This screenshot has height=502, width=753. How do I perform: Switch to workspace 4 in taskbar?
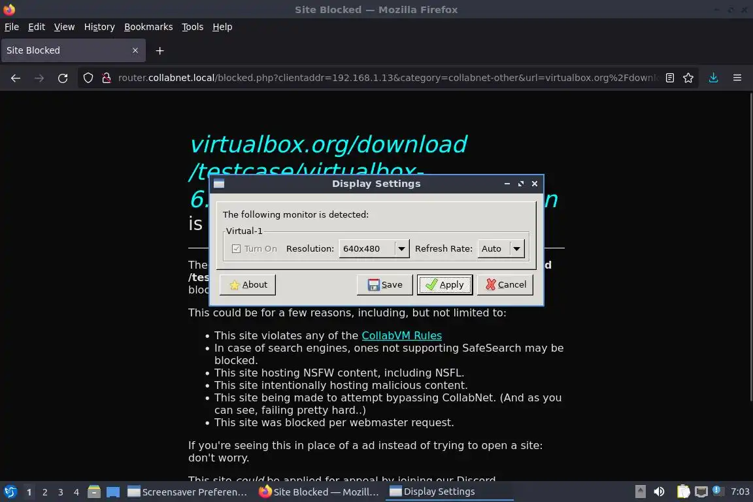pyautogui.click(x=76, y=492)
